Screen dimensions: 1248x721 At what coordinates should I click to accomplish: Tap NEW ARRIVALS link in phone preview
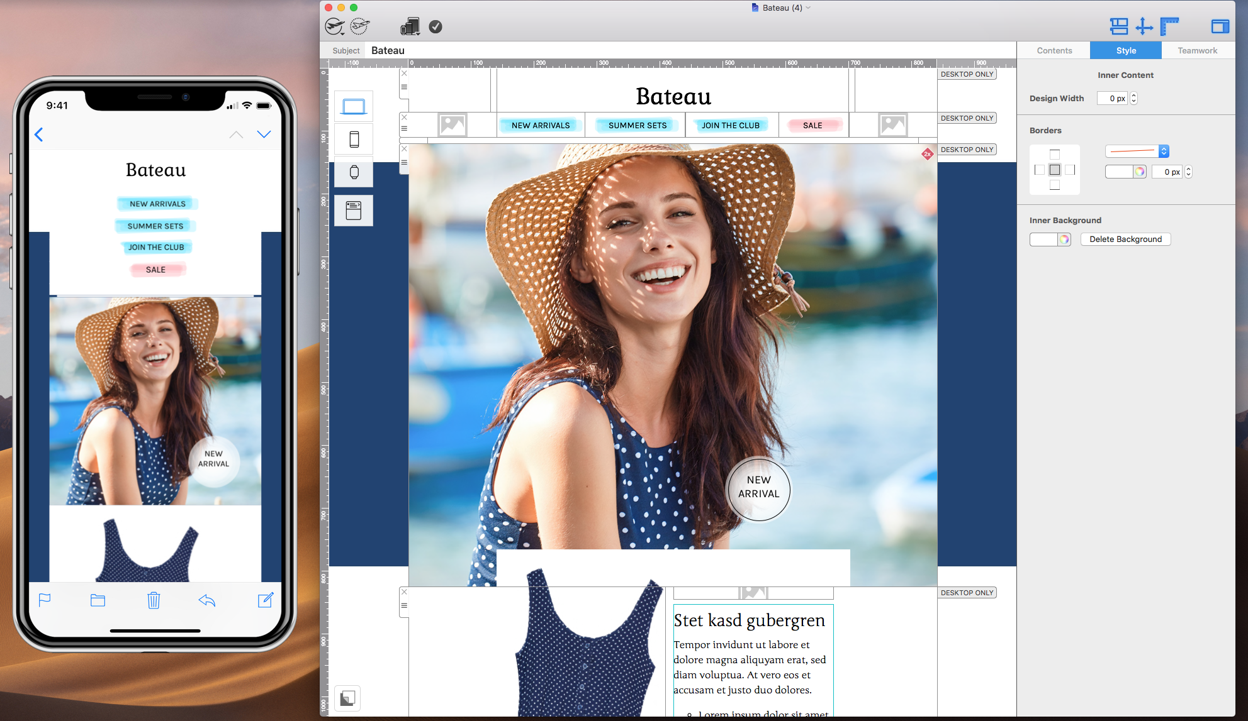[157, 204]
